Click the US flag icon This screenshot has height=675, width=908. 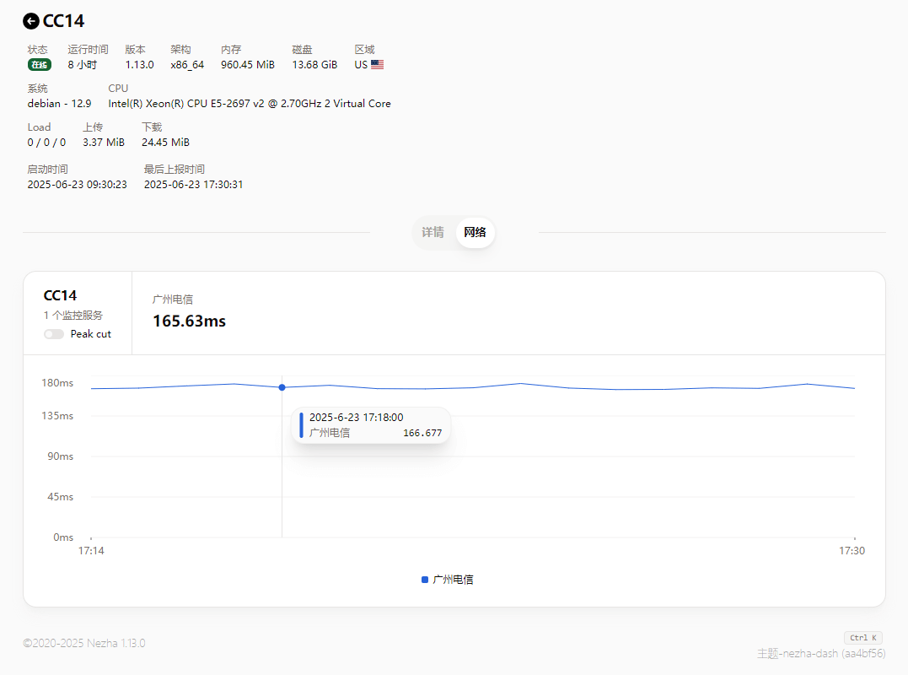(x=377, y=65)
